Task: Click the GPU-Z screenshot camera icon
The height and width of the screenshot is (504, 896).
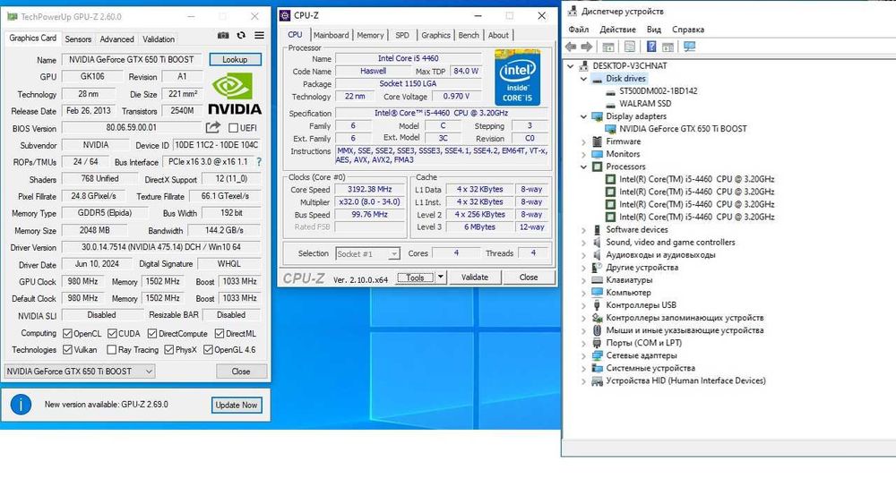Action: (223, 36)
